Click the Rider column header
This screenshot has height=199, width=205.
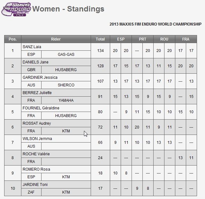pyautogui.click(x=56, y=39)
